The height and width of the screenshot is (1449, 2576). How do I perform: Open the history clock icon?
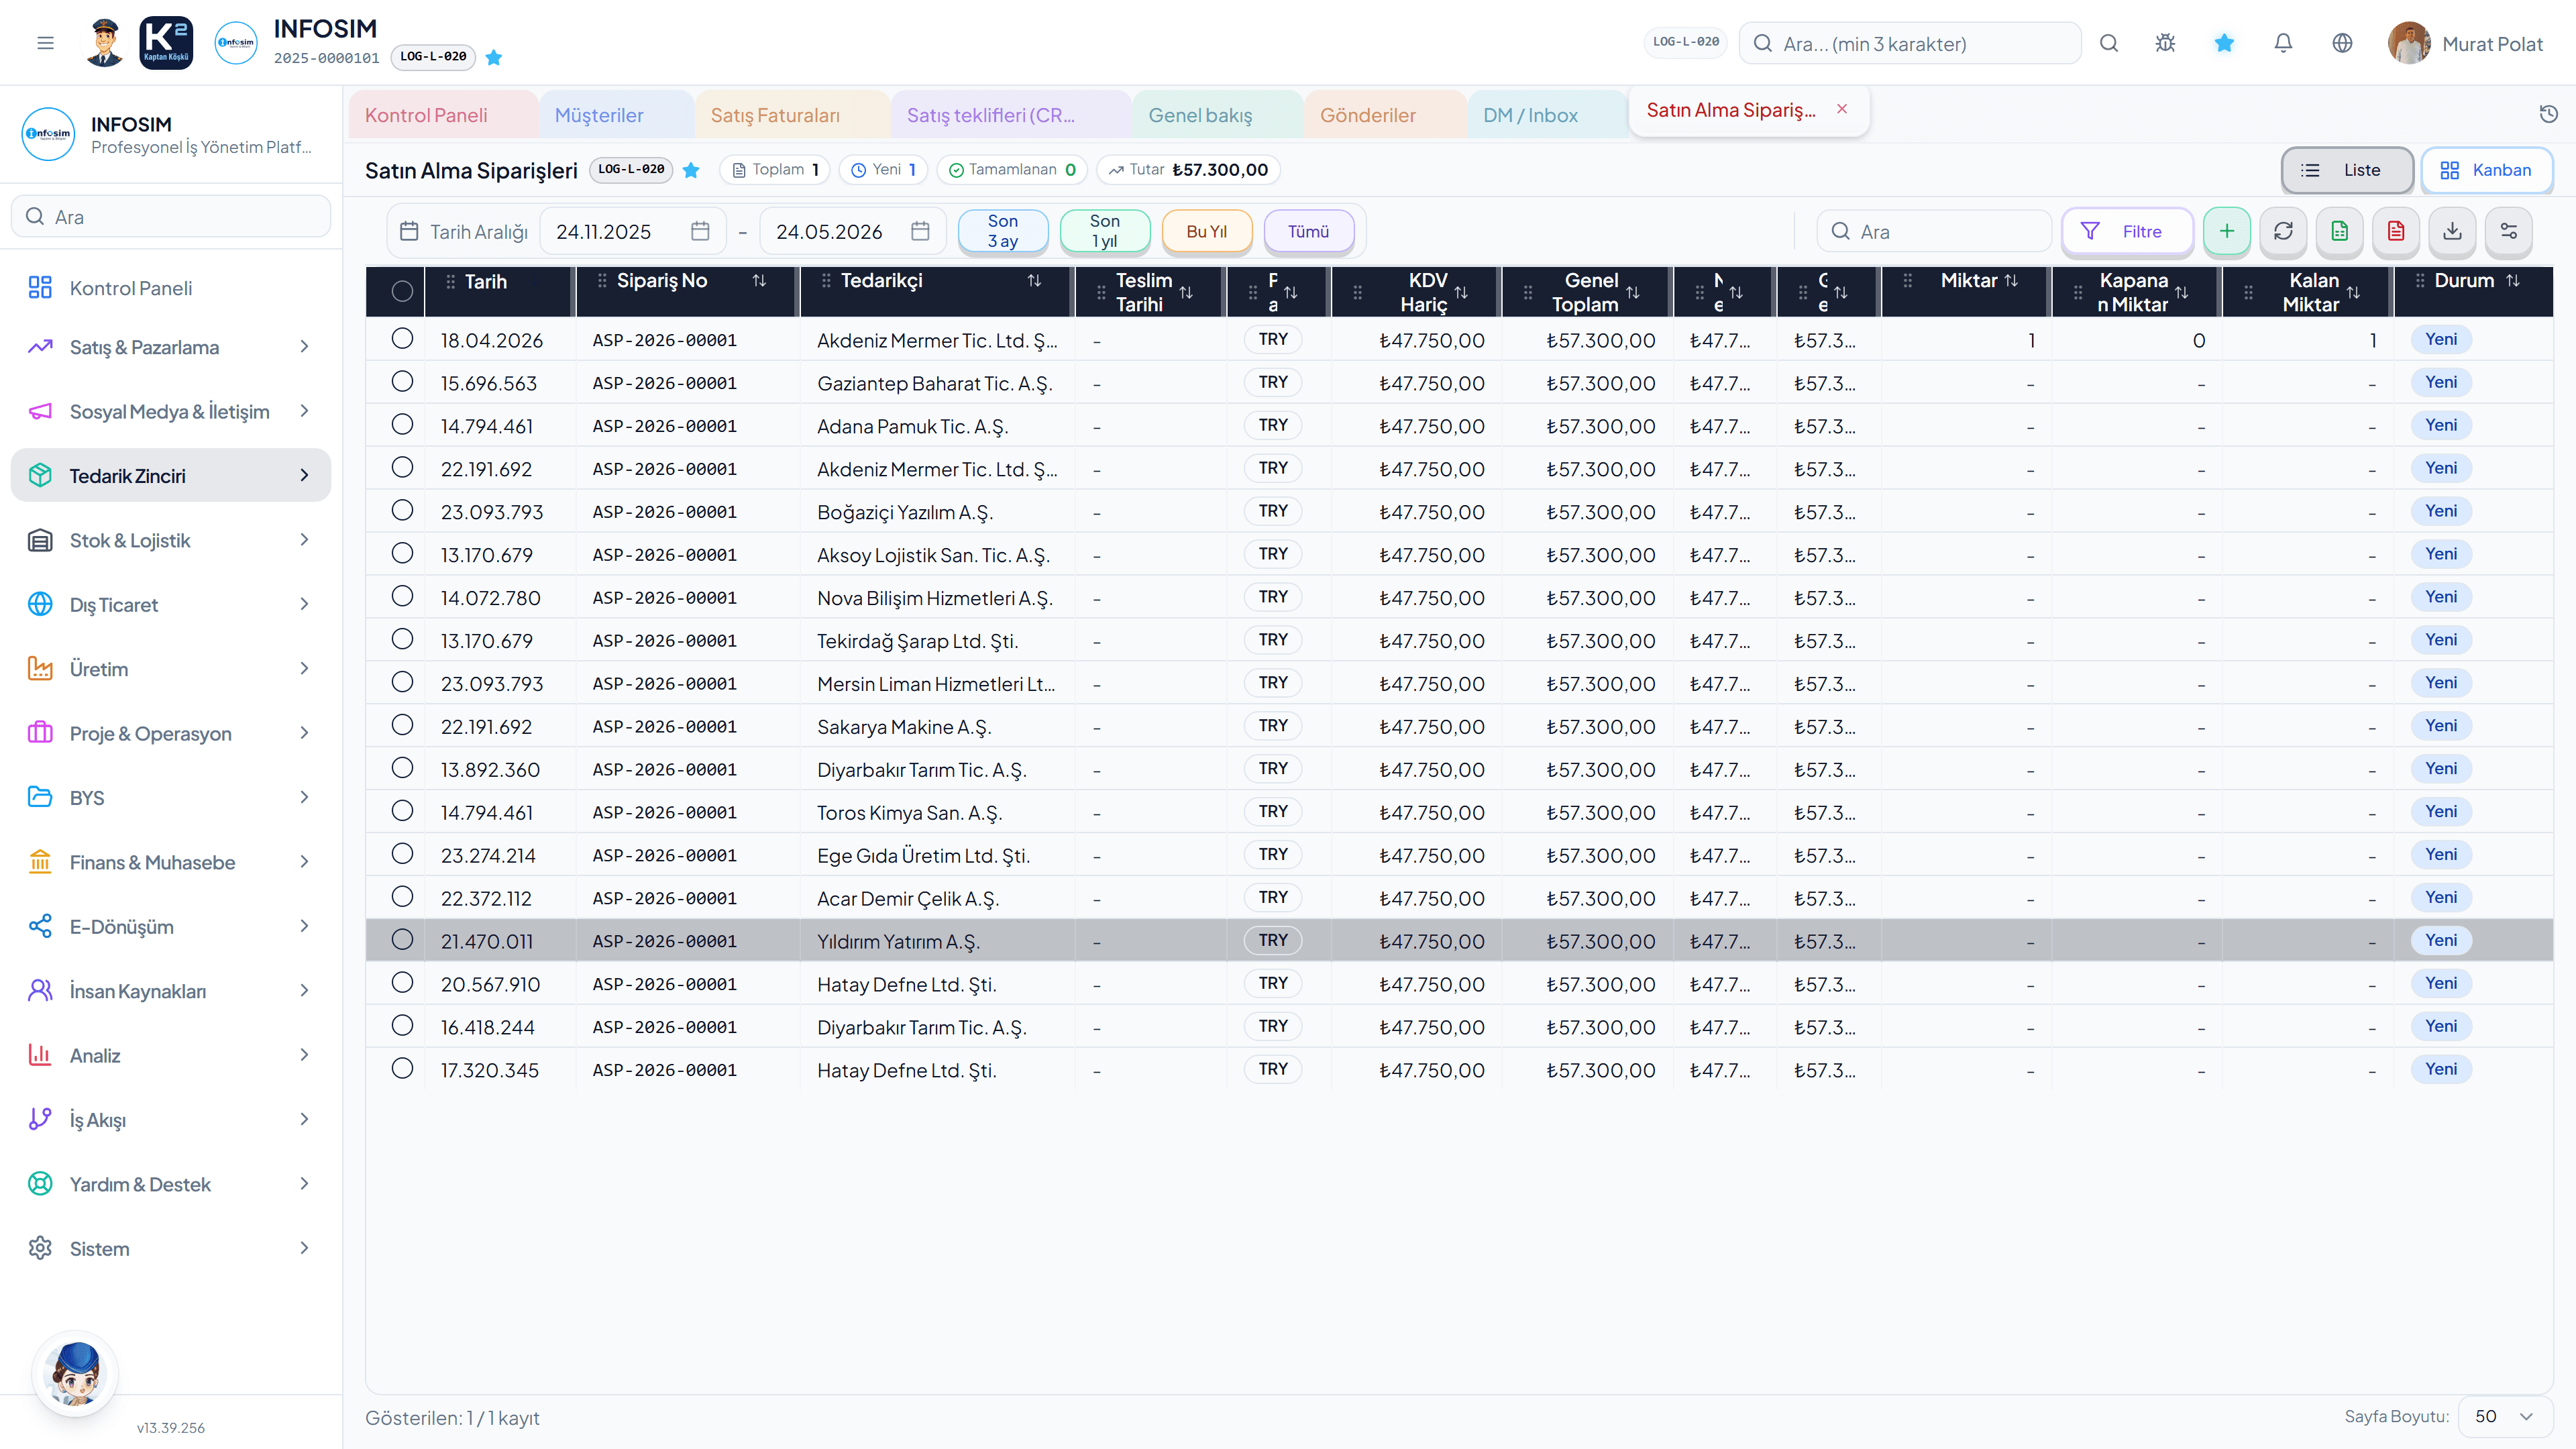(2549, 114)
